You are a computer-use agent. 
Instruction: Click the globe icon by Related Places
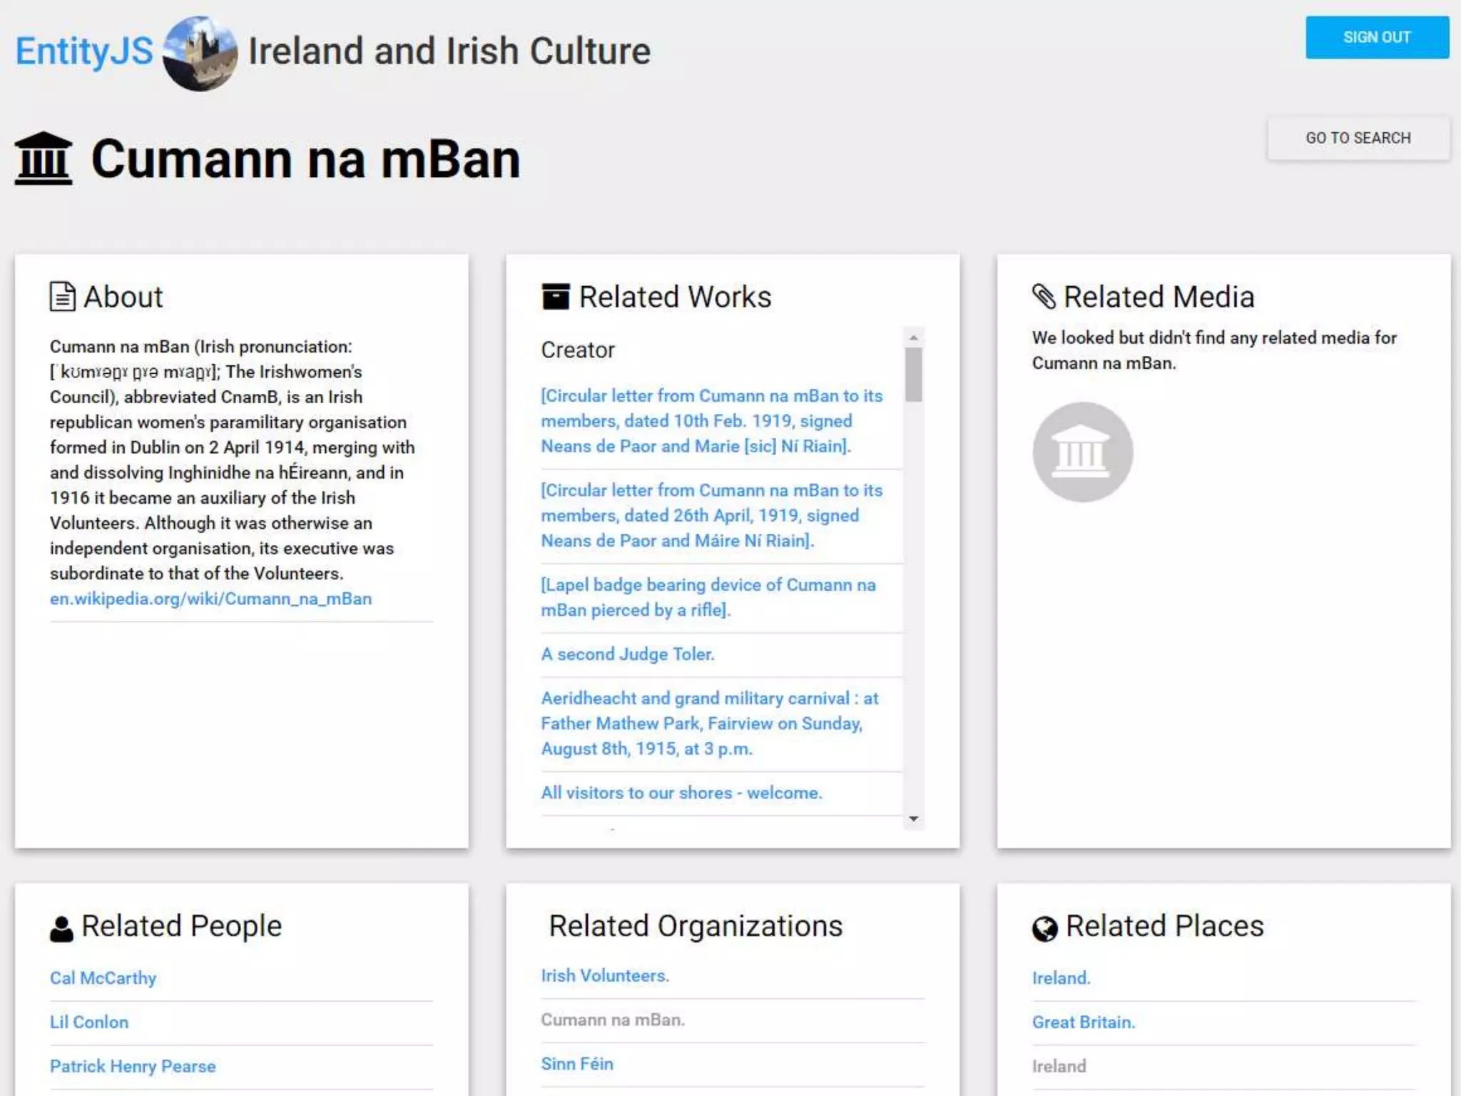(x=1044, y=928)
